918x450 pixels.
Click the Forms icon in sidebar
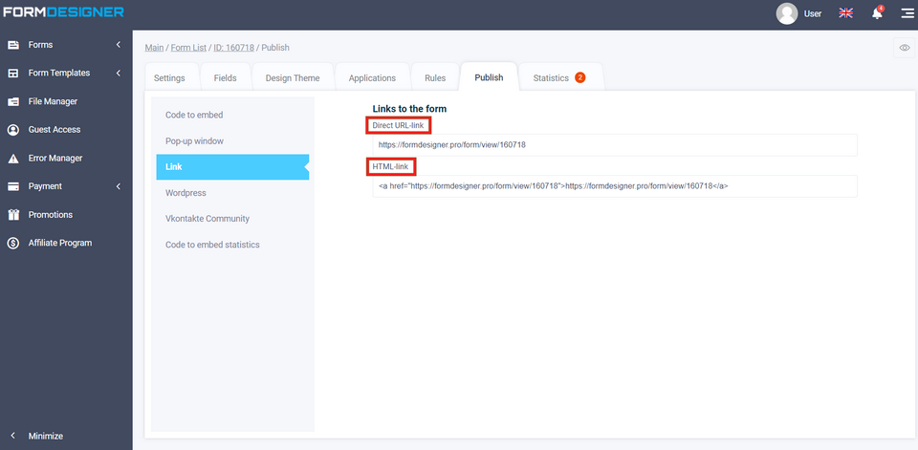point(13,45)
